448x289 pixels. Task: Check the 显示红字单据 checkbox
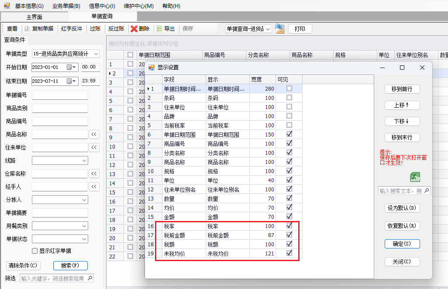(x=35, y=251)
